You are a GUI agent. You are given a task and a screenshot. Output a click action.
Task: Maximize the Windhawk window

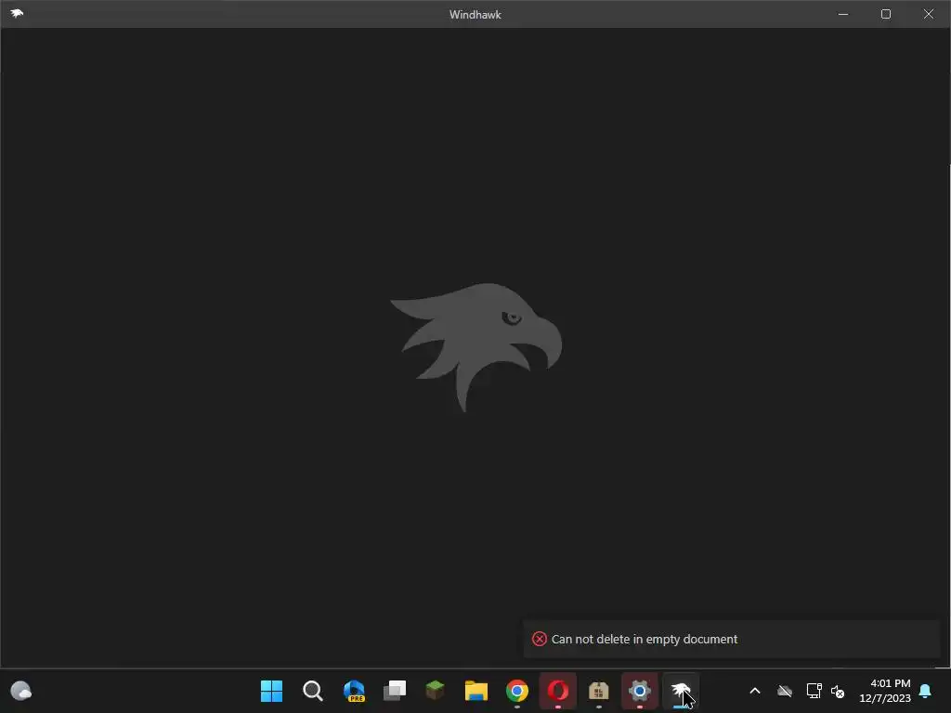coord(885,14)
